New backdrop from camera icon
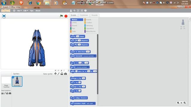 click(10, 93)
